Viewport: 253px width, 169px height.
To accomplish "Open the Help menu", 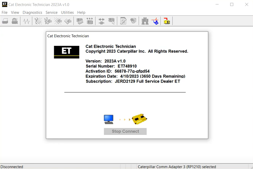I will point(81,13).
